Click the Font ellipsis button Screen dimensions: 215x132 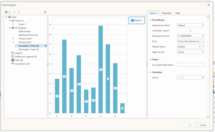click(203, 41)
